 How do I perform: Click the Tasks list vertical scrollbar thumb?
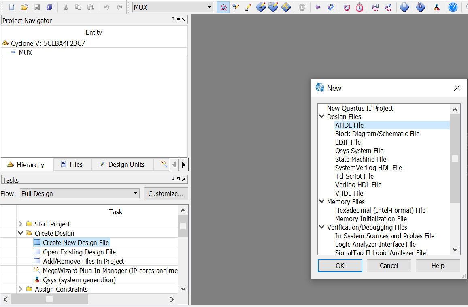click(x=183, y=226)
